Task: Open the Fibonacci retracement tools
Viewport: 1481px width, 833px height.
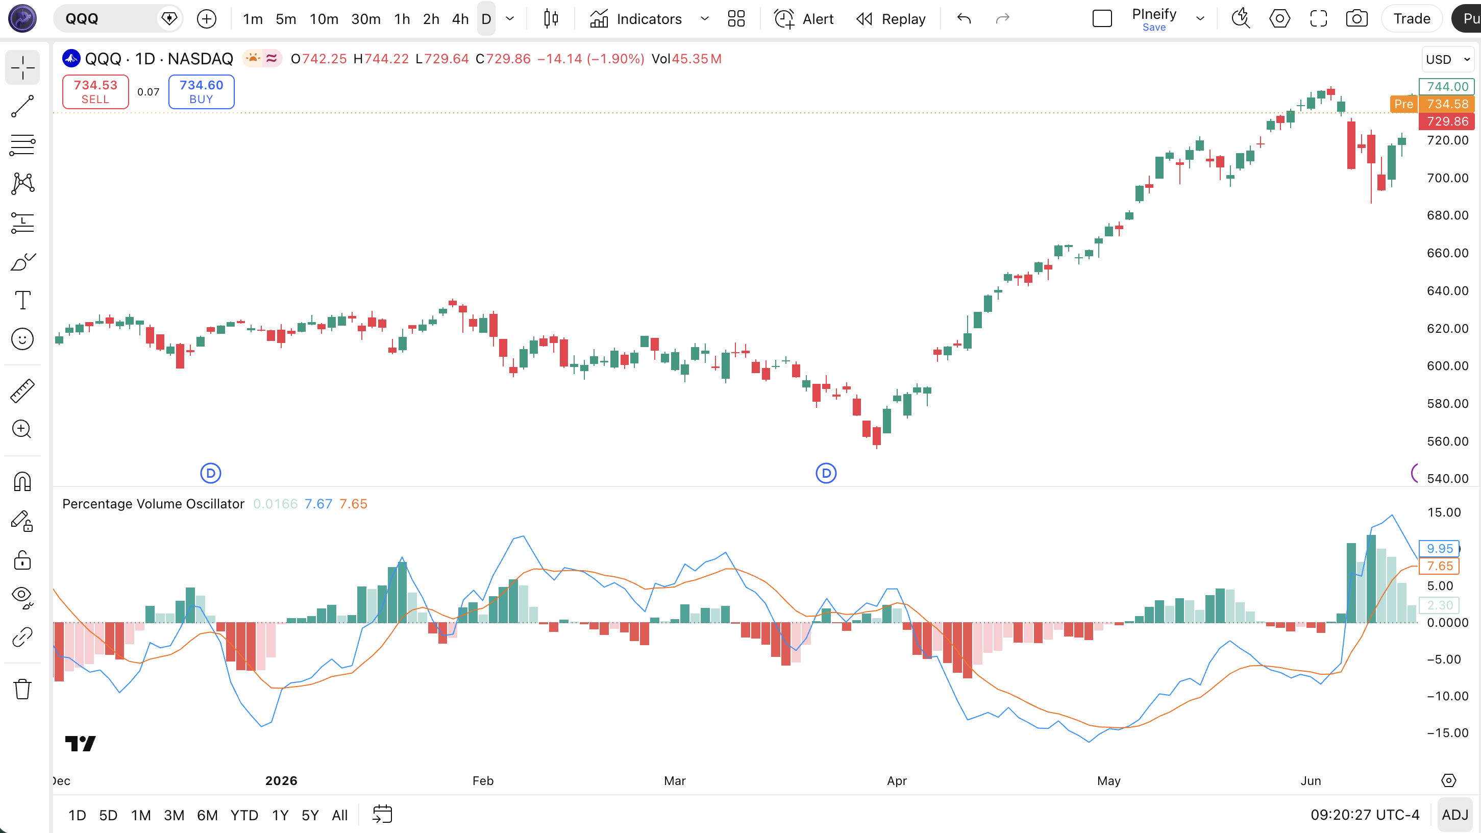Action: (22, 145)
